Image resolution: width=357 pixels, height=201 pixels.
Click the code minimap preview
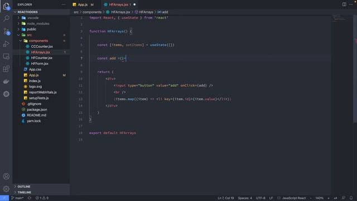[339, 18]
